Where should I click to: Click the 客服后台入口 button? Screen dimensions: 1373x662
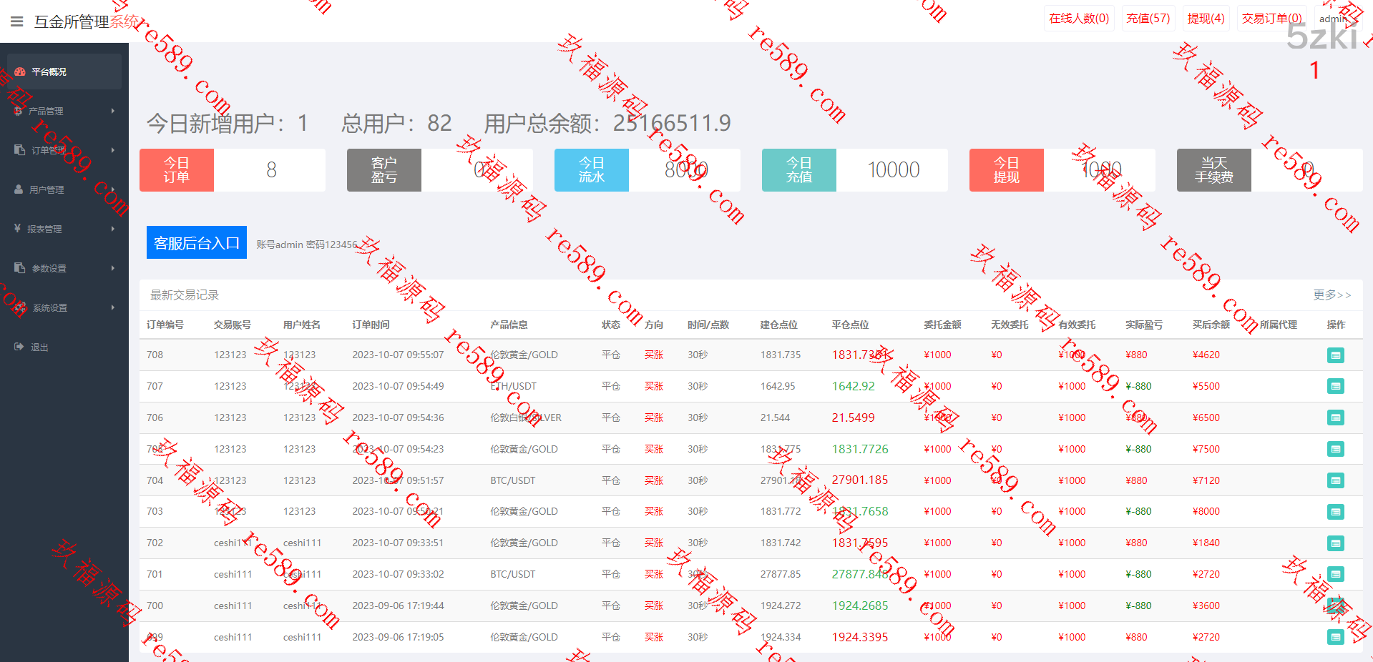(x=196, y=242)
